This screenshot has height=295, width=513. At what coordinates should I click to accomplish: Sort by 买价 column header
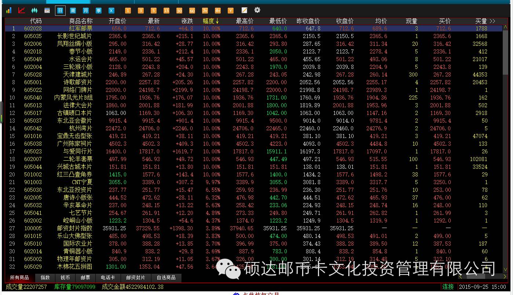point(445,21)
